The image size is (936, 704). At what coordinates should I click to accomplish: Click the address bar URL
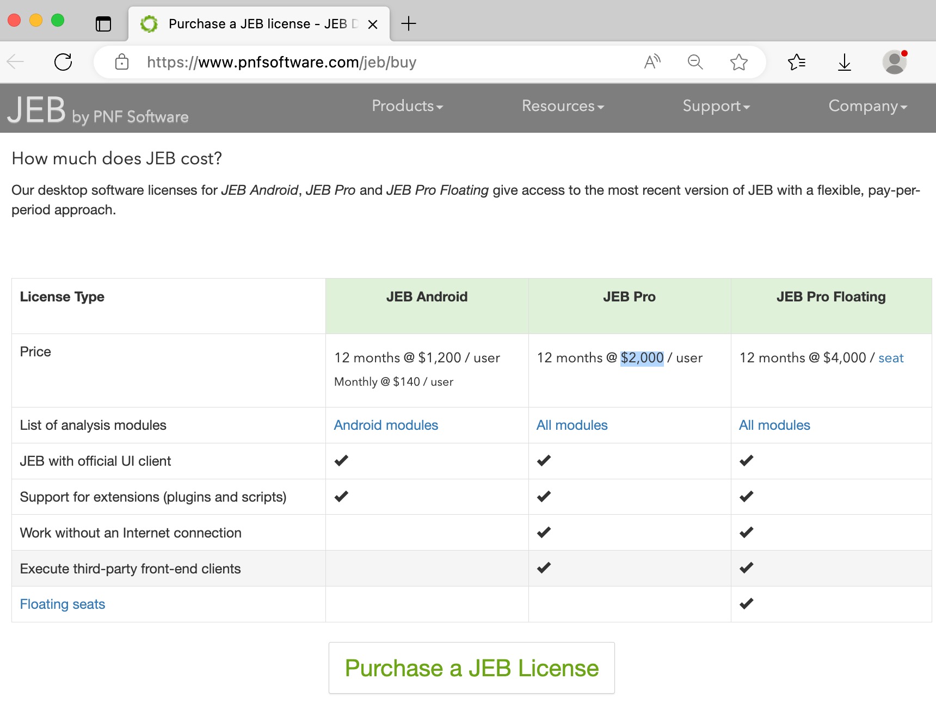click(281, 62)
